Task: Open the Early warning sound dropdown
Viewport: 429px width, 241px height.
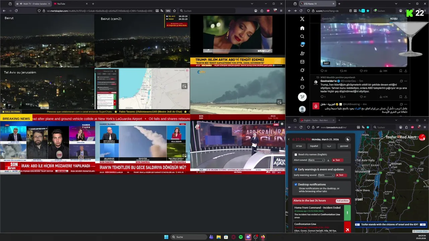Action: click(x=326, y=175)
